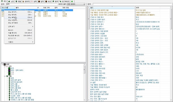Click the green diamond icon tab
The width and height of the screenshot is (173, 102).
pos(72,1)
